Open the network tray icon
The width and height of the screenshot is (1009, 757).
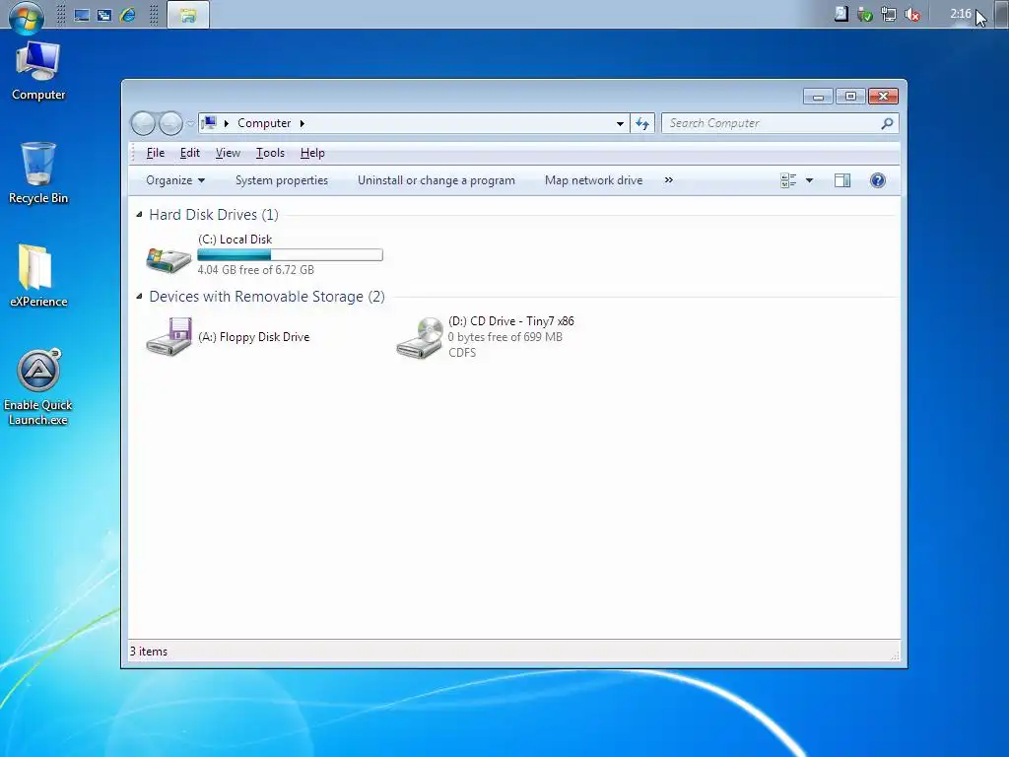pos(889,14)
